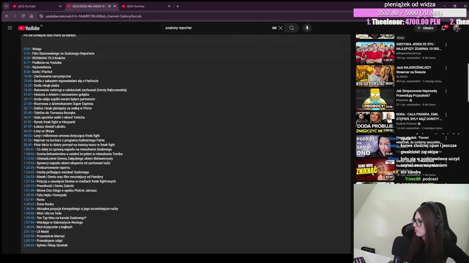
Task: Clear the search box with X
Action: pyautogui.click(x=281, y=28)
